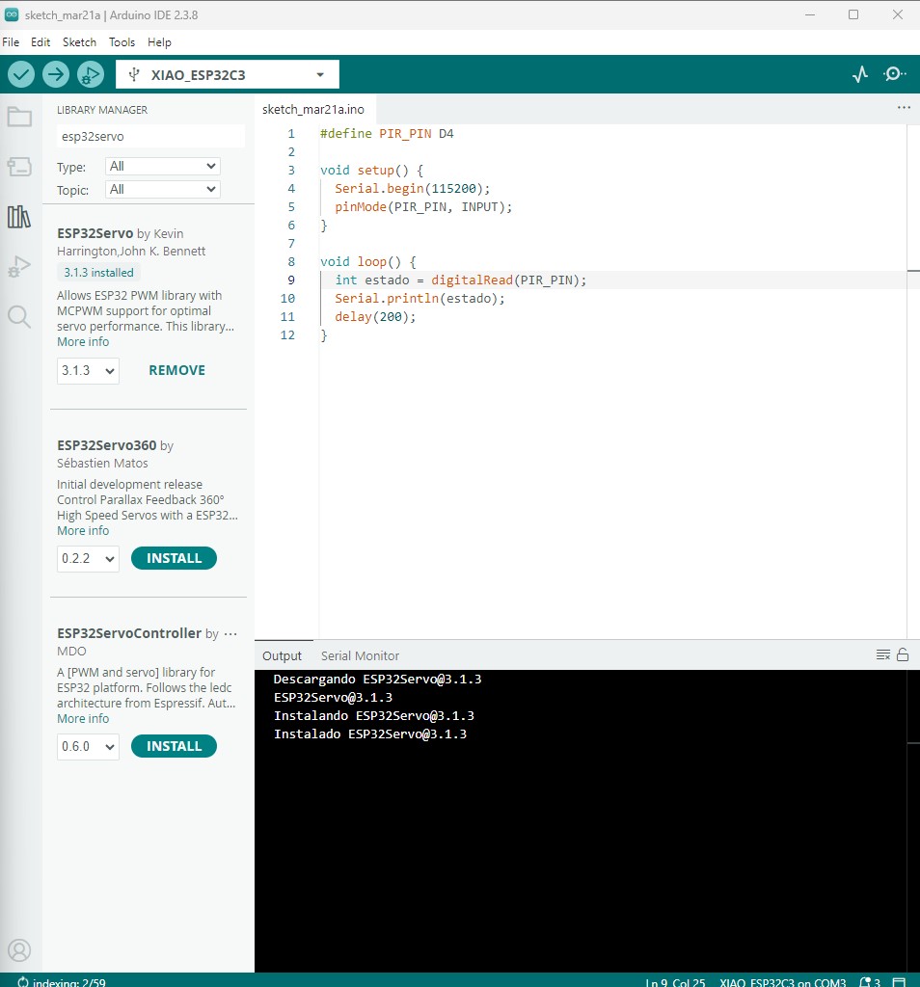Open the Help menu
The width and height of the screenshot is (920, 987).
[159, 42]
